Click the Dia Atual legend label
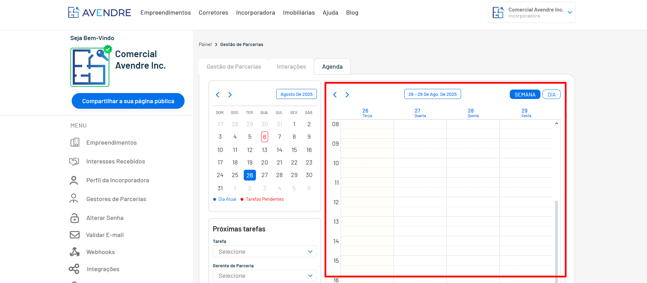Image resolution: width=647 pixels, height=283 pixels. pyautogui.click(x=227, y=199)
